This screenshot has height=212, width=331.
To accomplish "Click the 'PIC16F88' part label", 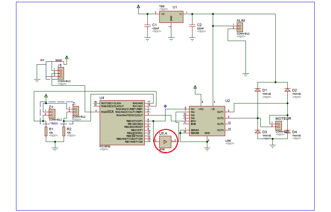I will [105, 146].
